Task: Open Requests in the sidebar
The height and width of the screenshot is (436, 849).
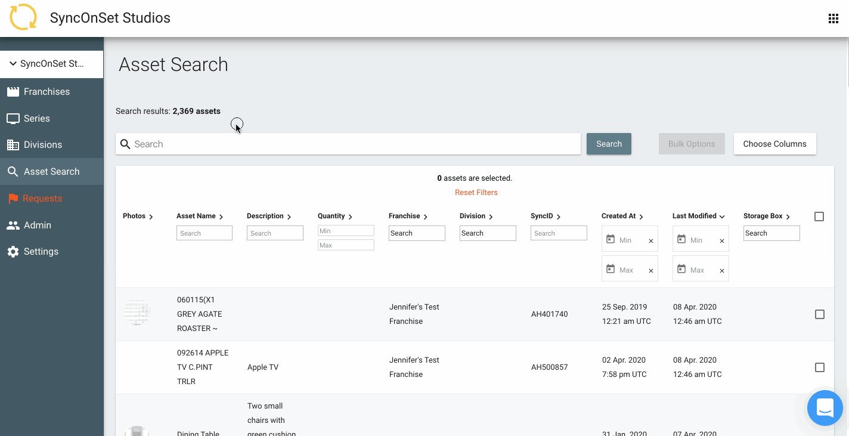Action: pyautogui.click(x=51, y=198)
